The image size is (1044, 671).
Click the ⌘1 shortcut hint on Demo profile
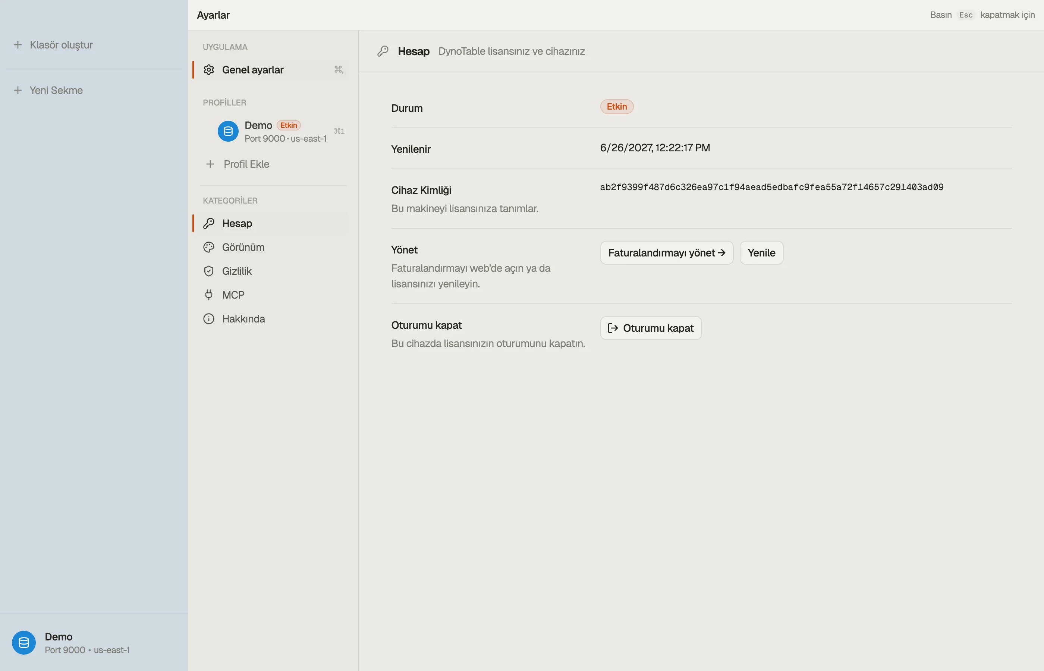click(339, 131)
